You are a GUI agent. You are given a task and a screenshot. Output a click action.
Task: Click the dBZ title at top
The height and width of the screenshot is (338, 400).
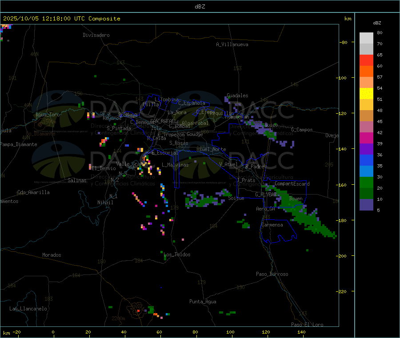[200, 7]
